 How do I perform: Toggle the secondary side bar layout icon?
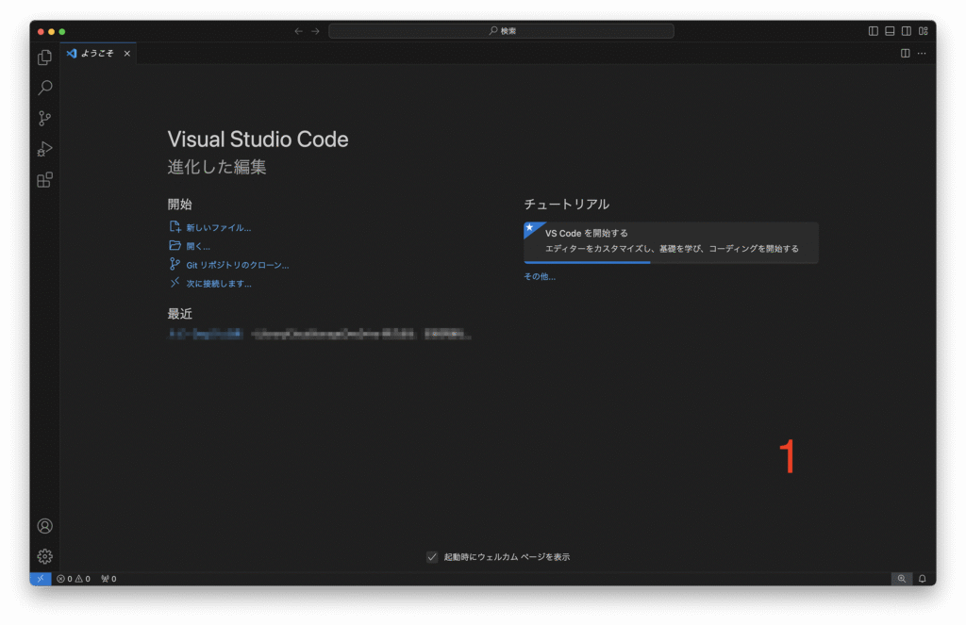[907, 31]
